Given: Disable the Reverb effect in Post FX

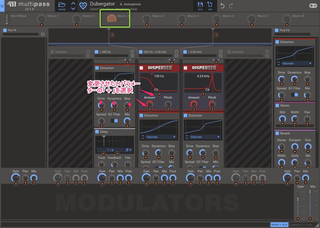Looking at the screenshot, I should point(277,133).
